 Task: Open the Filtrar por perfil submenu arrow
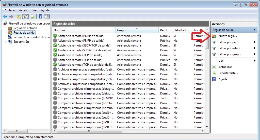coord(255,42)
